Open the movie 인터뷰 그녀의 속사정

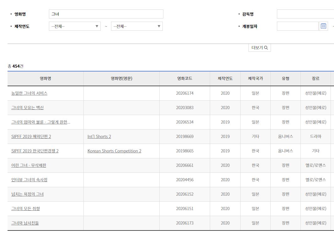tap(29, 180)
